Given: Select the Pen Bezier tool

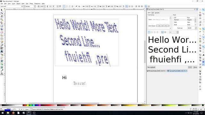Looking at the screenshot, I should click(x=2, y=45).
